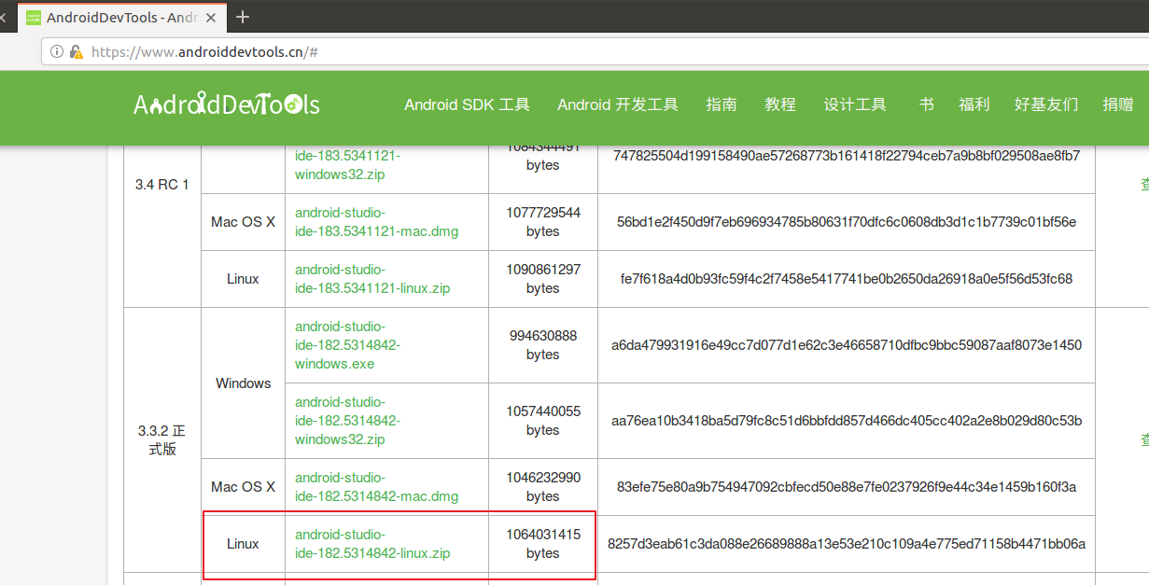This screenshot has height=585, width=1149.
Task: Click size 1077729544 bytes
Action: 543,222
